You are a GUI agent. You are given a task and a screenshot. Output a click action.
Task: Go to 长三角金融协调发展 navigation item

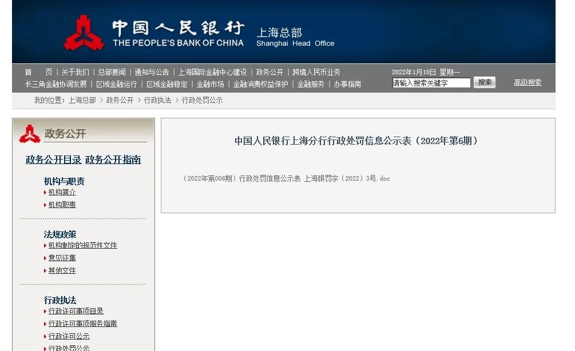55,84
